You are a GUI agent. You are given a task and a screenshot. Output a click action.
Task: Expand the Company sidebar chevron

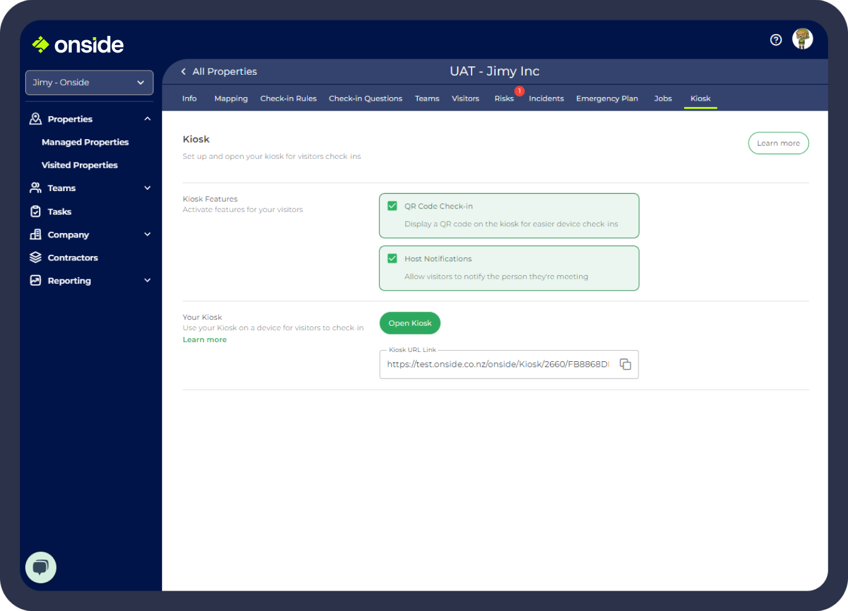pyautogui.click(x=147, y=234)
